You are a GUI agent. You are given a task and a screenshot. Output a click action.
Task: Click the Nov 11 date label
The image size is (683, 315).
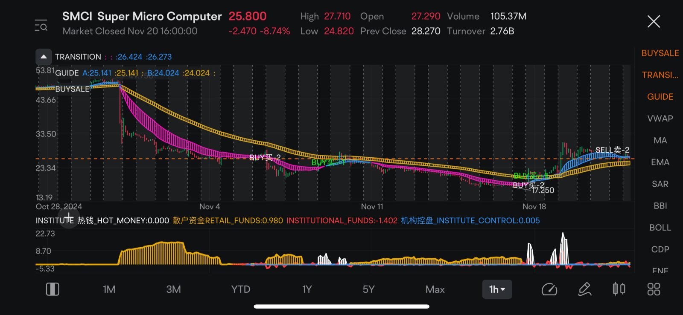(372, 206)
